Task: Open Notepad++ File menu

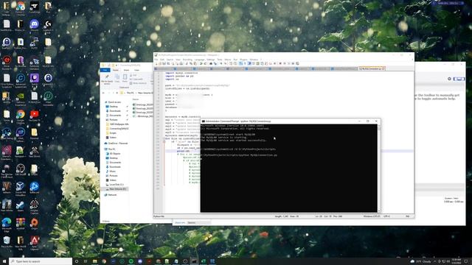Action: [156, 60]
